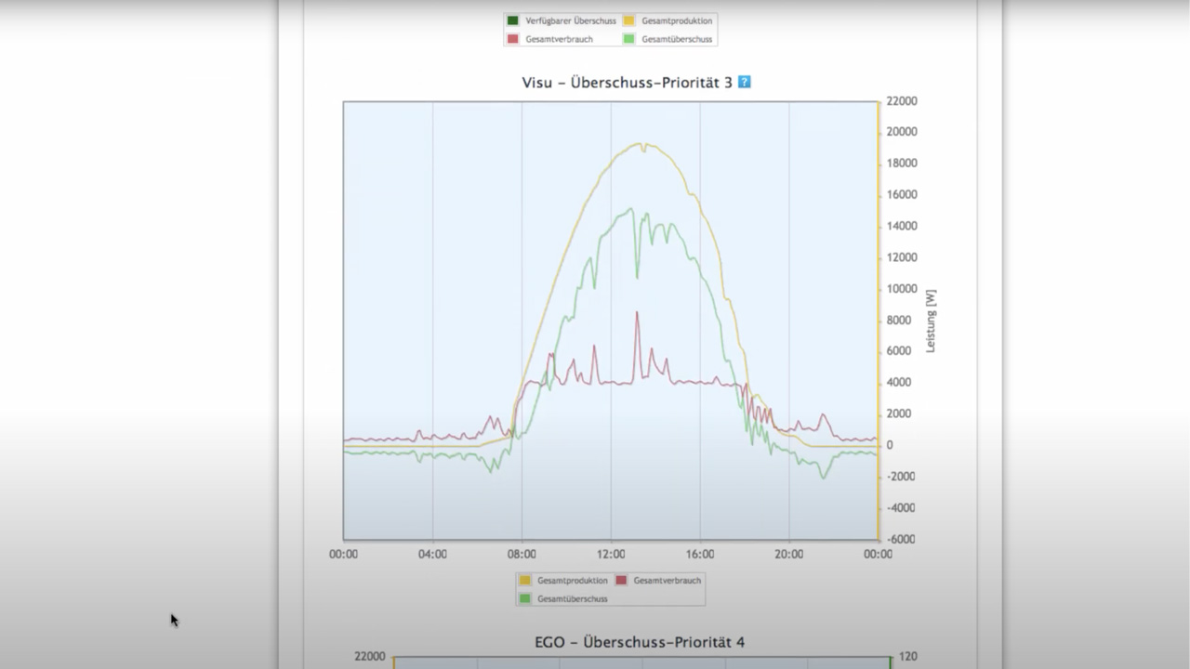
Task: Click the Leistung [W] axis title
Action: (931, 321)
